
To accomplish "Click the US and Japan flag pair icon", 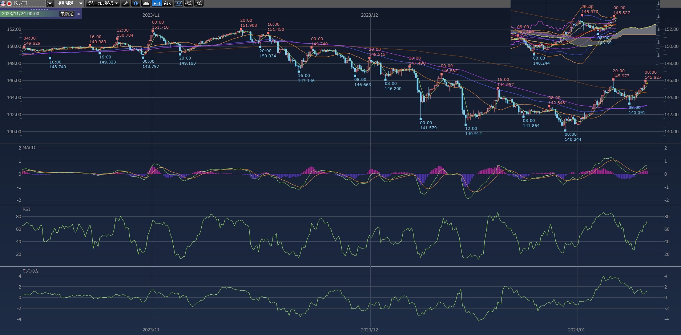I will coord(6,3).
